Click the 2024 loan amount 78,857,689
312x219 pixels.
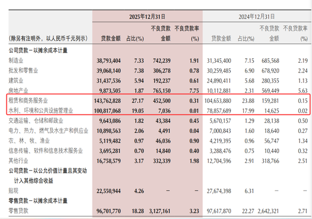pyautogui.click(x=219, y=110)
